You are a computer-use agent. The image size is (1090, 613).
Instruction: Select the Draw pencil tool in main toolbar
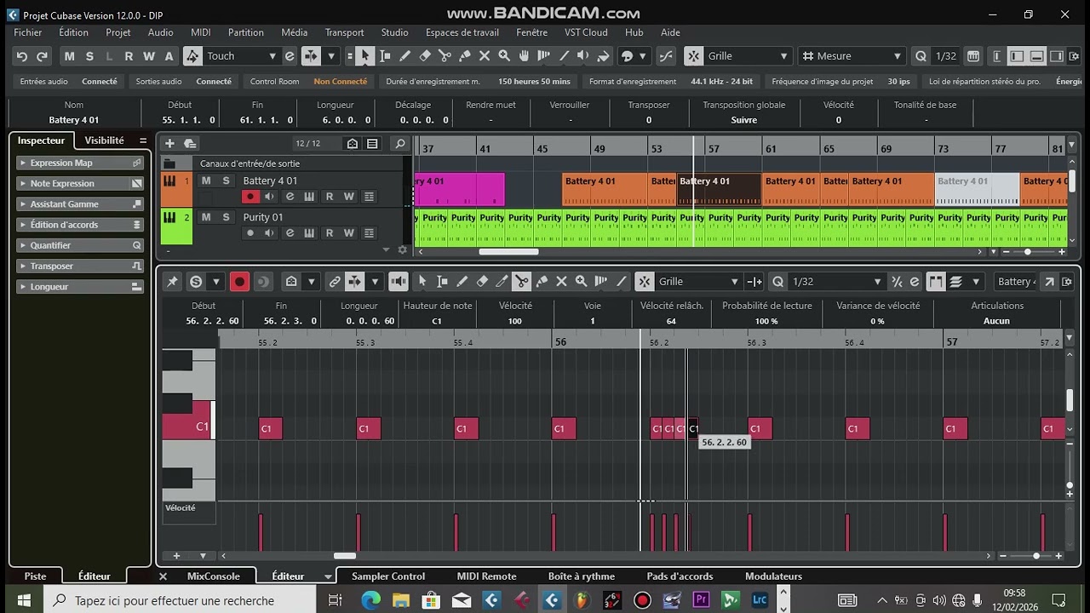point(404,56)
